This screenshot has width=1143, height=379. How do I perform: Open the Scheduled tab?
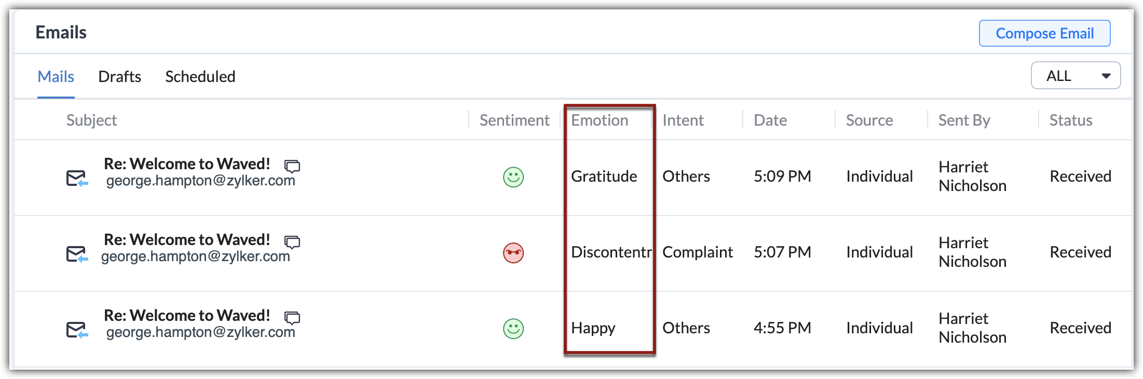point(200,77)
